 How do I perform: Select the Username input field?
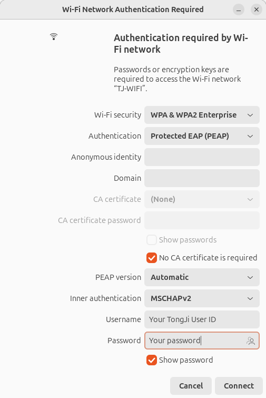[x=202, y=319]
